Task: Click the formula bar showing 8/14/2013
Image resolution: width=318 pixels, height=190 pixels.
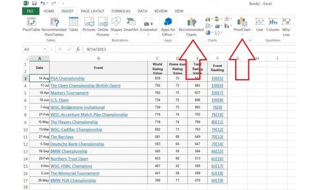Action: tap(189, 49)
